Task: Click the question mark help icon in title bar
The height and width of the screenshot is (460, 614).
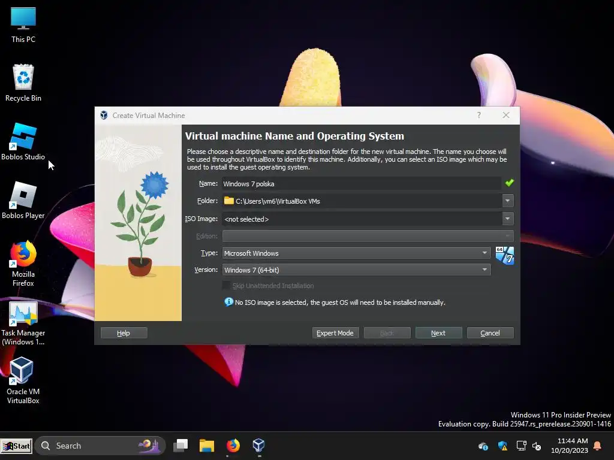Action: tap(478, 115)
